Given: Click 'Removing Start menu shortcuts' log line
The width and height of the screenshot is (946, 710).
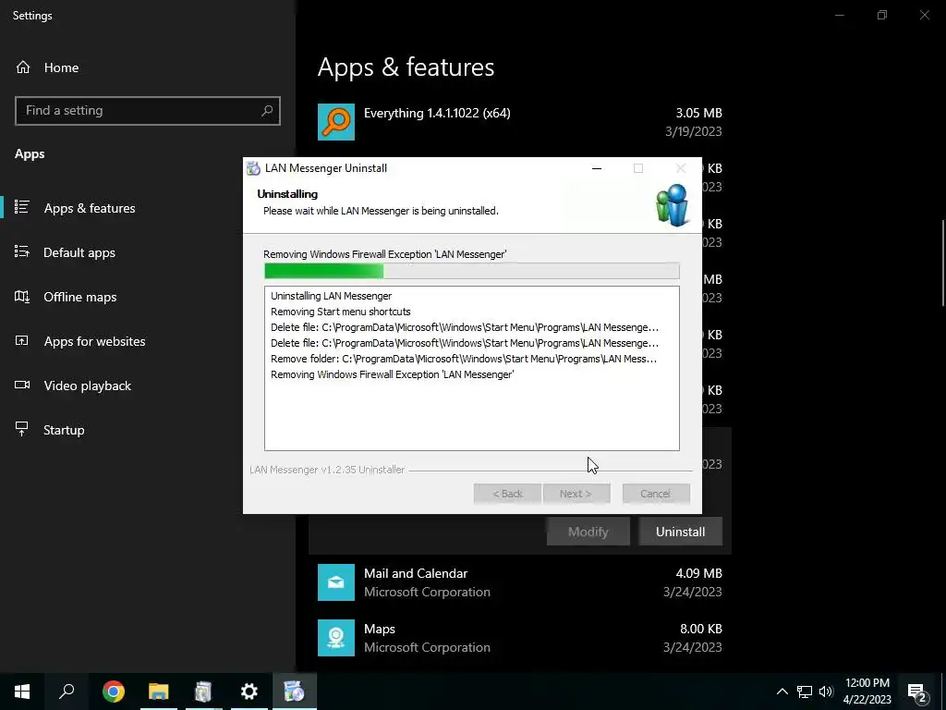Looking at the screenshot, I should [340, 312].
